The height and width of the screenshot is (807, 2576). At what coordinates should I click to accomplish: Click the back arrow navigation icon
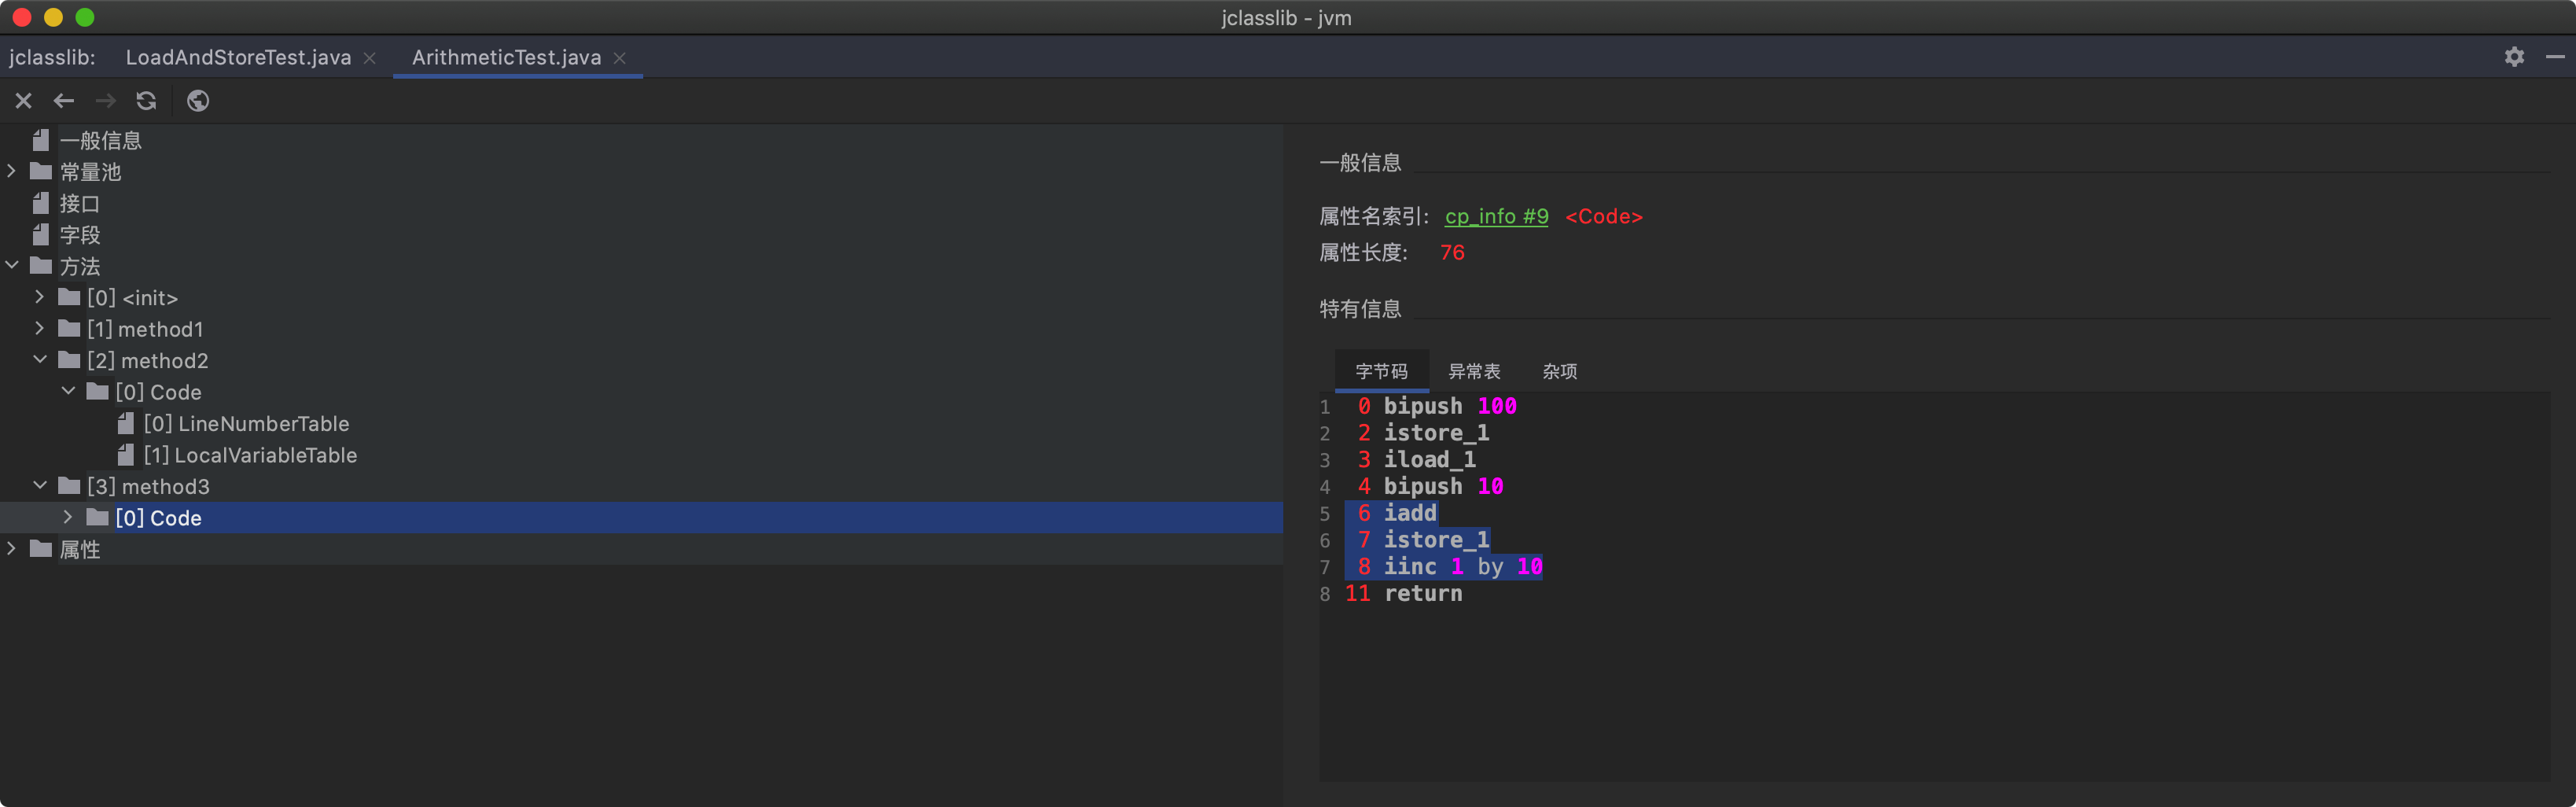tap(64, 101)
